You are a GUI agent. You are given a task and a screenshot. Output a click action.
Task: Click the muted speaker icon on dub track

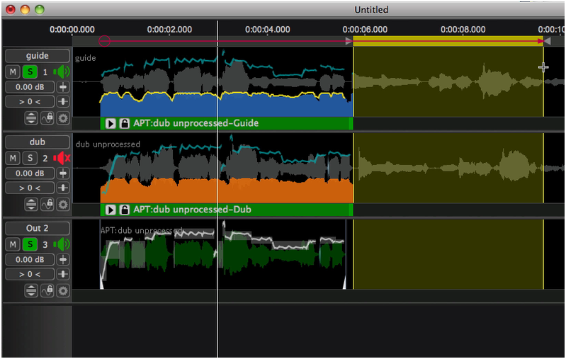(63, 158)
